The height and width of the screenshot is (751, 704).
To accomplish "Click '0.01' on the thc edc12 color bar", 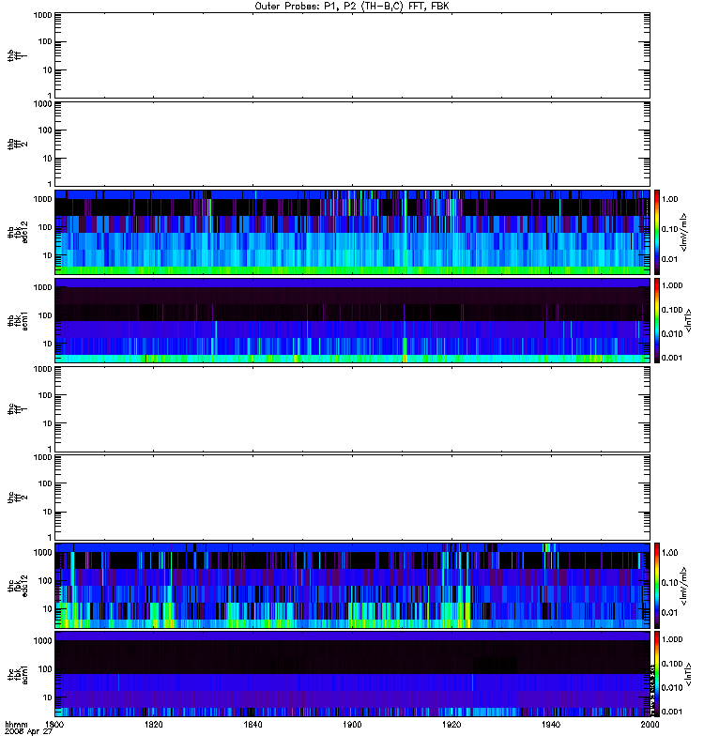I will click(x=669, y=613).
